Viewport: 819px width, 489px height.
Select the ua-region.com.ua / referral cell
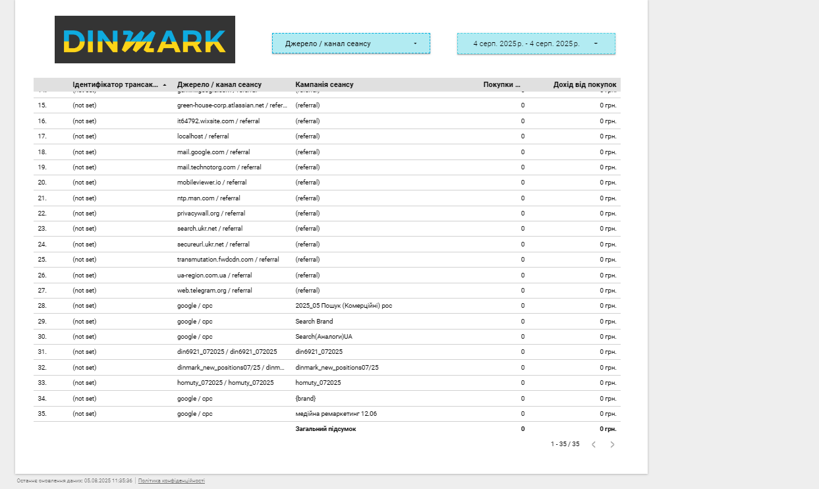point(214,275)
